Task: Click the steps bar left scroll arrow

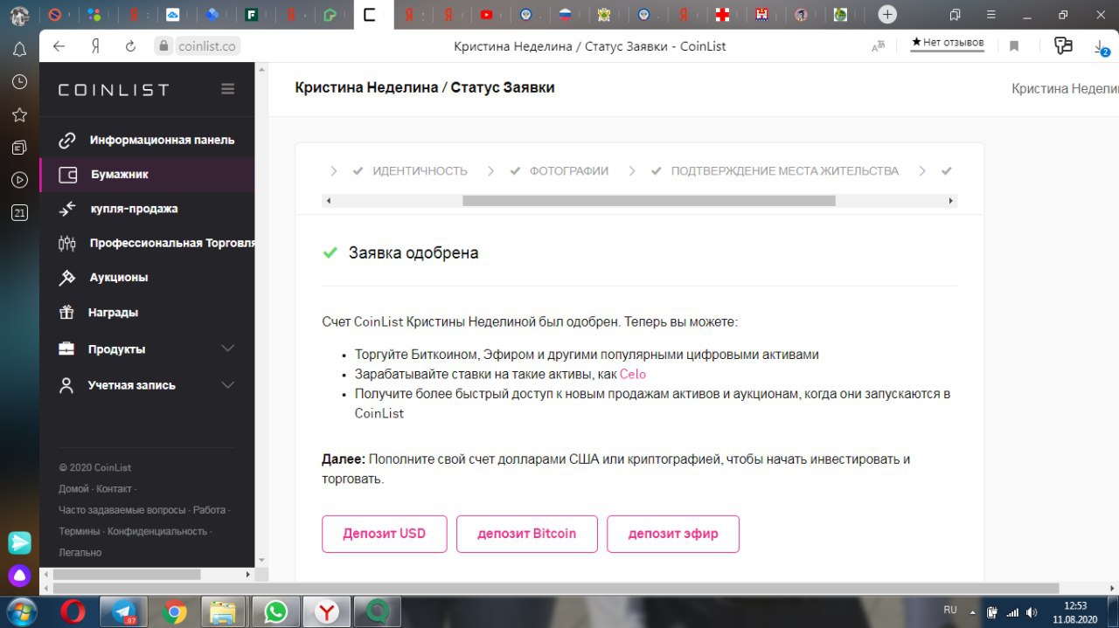Action: pos(329,201)
